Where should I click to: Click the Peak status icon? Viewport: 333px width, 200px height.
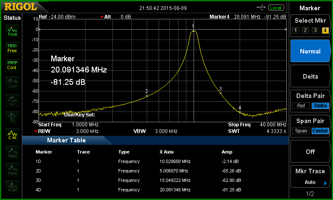coord(12,31)
